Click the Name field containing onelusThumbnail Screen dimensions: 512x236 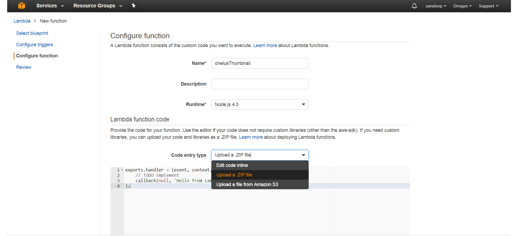point(259,63)
